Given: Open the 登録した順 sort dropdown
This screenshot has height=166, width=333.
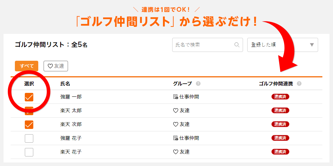Looking at the screenshot, I should (x=283, y=45).
